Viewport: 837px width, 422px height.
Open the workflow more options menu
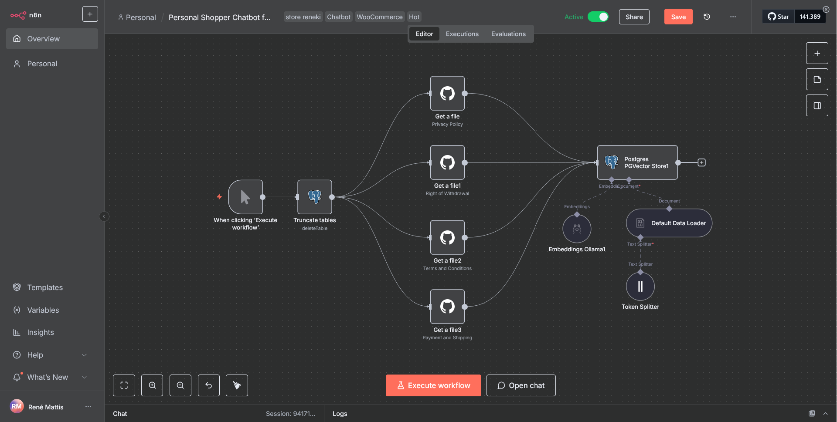pos(733,17)
